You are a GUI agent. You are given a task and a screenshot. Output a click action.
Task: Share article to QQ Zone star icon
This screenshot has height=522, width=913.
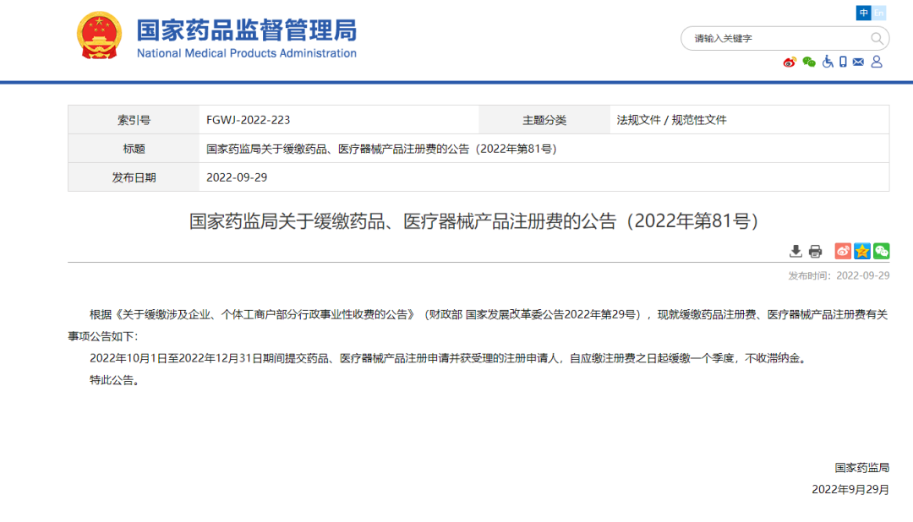point(862,251)
